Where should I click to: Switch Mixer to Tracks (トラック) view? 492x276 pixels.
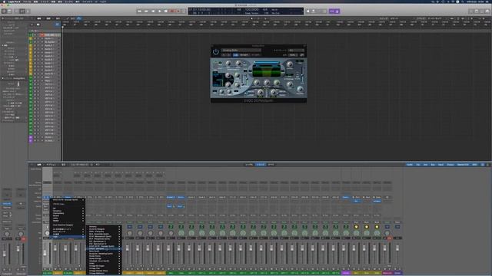coord(261,165)
